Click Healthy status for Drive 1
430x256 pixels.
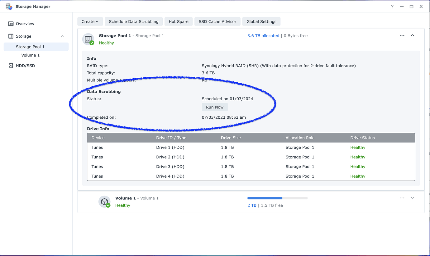click(x=358, y=147)
